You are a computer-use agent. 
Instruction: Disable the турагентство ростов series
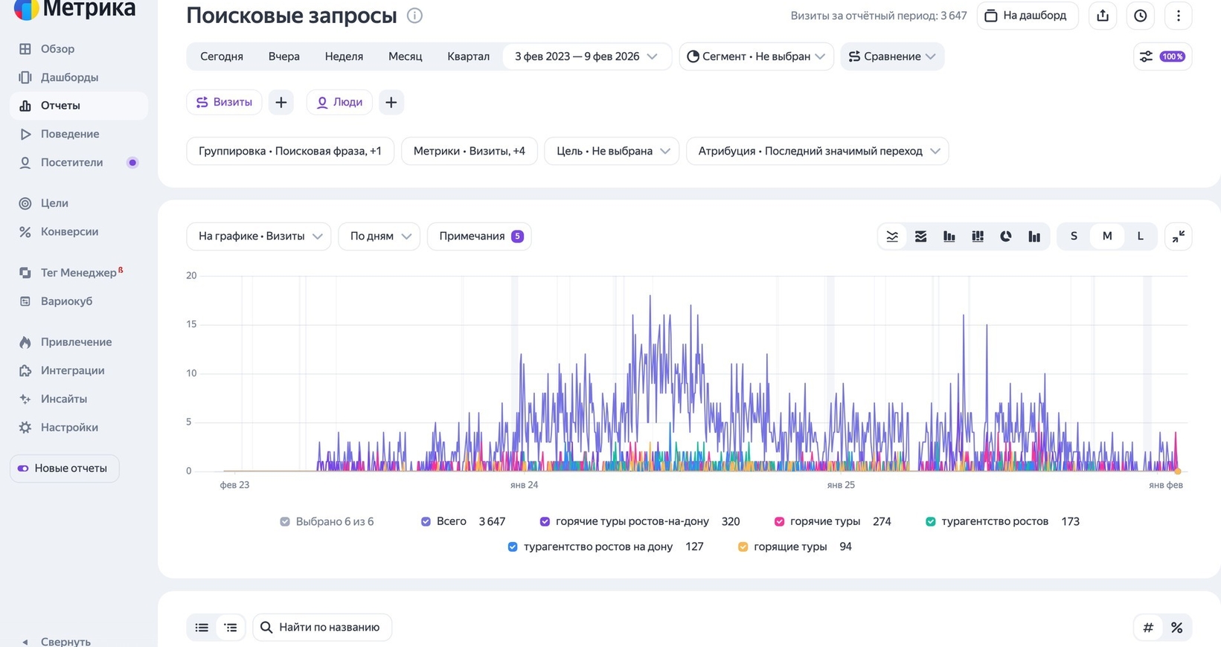[930, 521]
